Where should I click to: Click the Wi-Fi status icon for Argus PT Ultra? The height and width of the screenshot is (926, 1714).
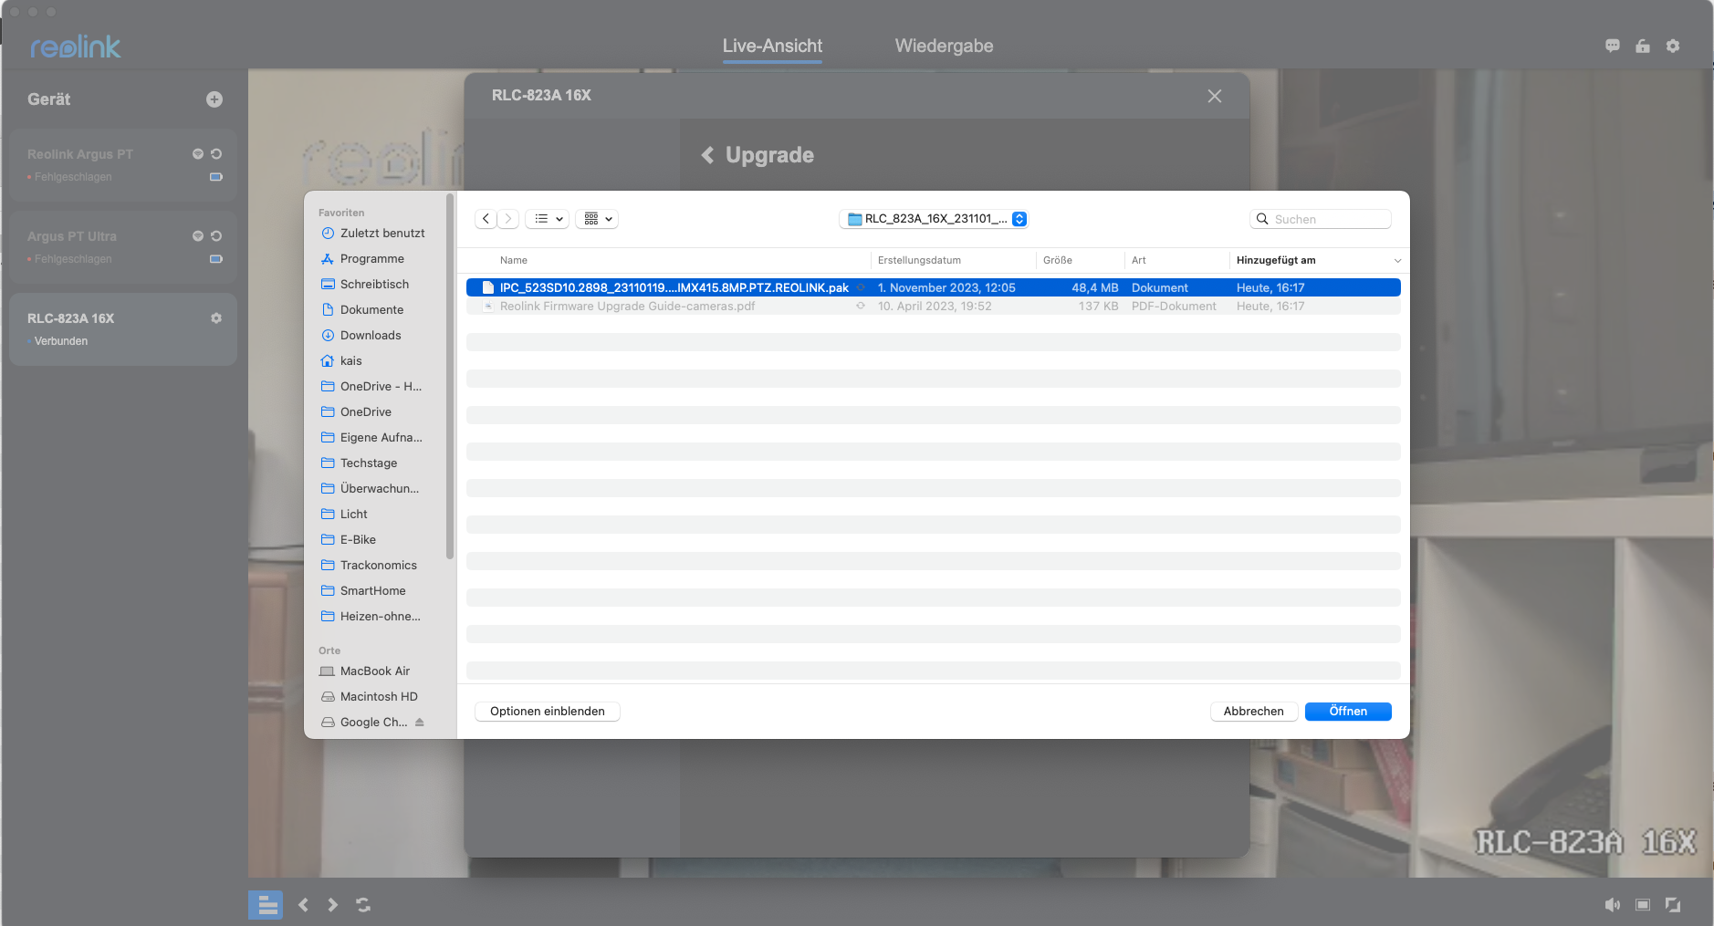[198, 236]
